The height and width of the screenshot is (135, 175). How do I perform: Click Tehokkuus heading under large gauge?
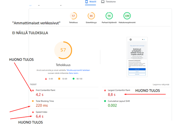click(63, 65)
